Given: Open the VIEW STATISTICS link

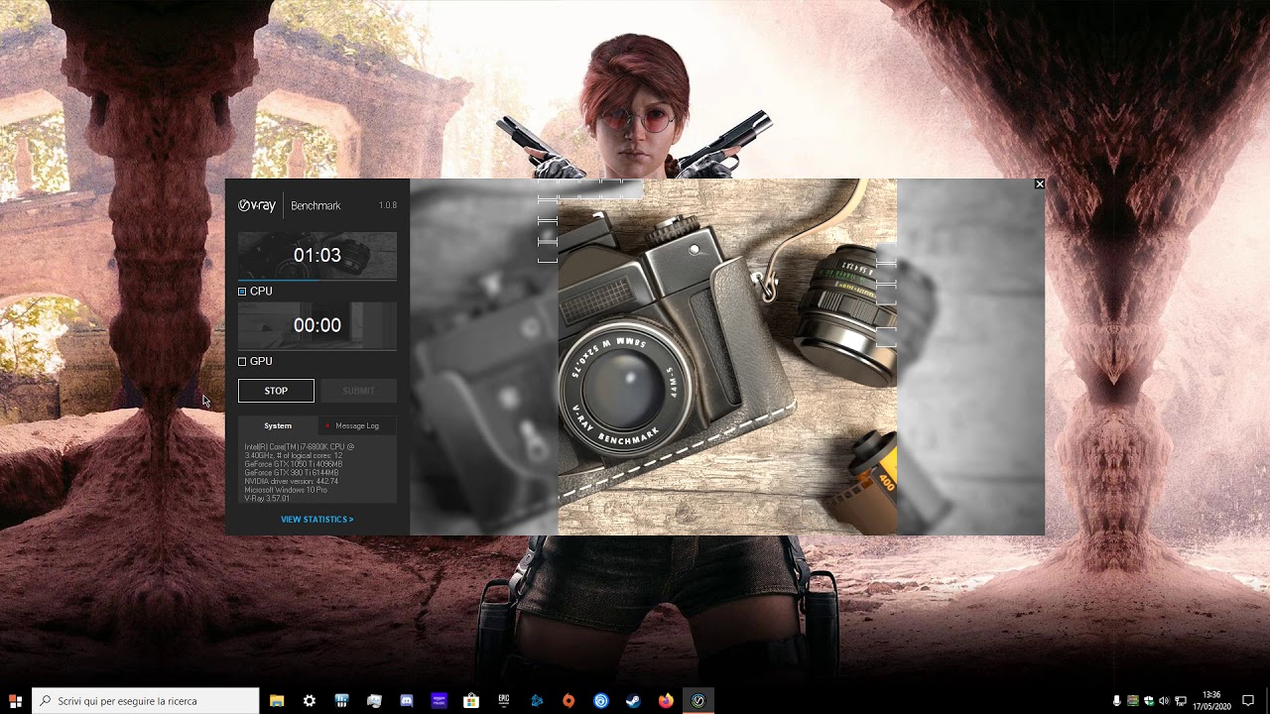Looking at the screenshot, I should pos(317,519).
